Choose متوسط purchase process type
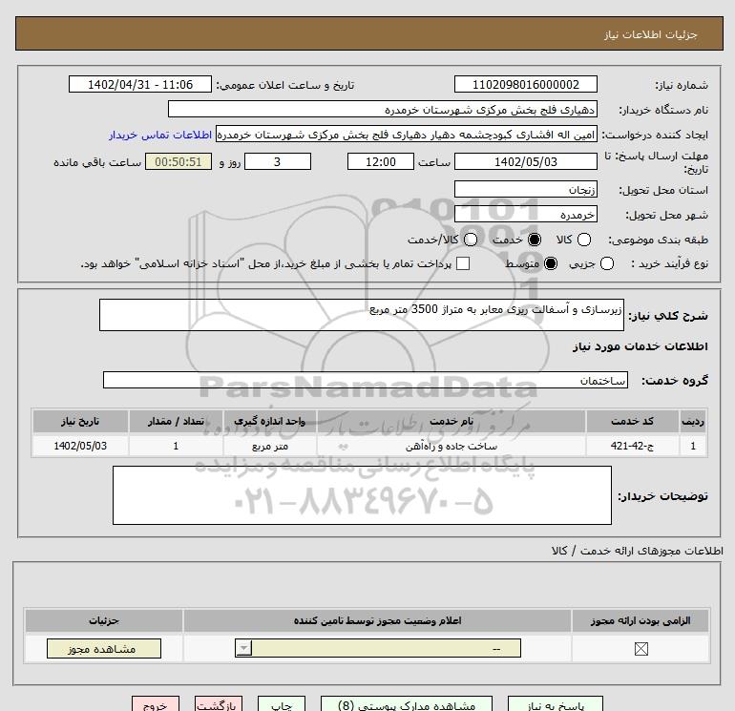The height and width of the screenshot is (711, 735). (551, 263)
